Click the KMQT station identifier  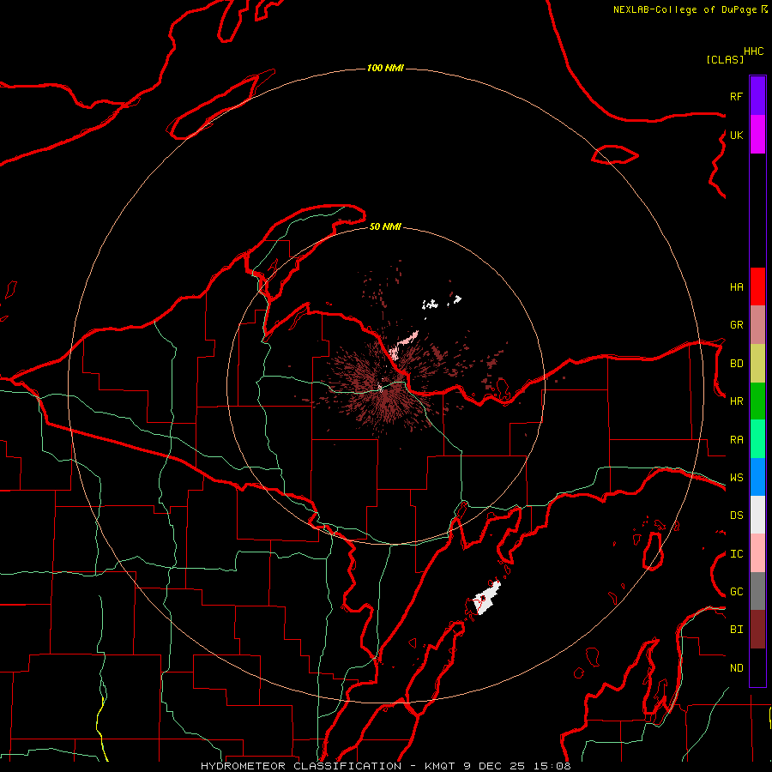point(440,766)
